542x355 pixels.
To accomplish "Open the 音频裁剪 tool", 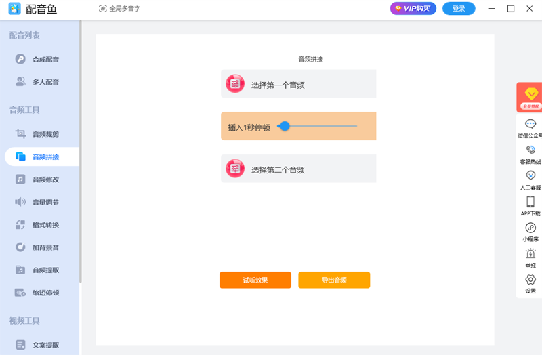I will [45, 134].
